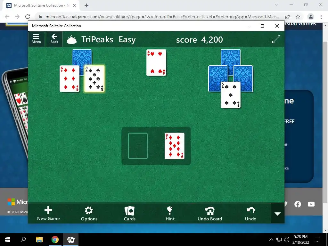Click Undo Board icon

click(x=210, y=213)
